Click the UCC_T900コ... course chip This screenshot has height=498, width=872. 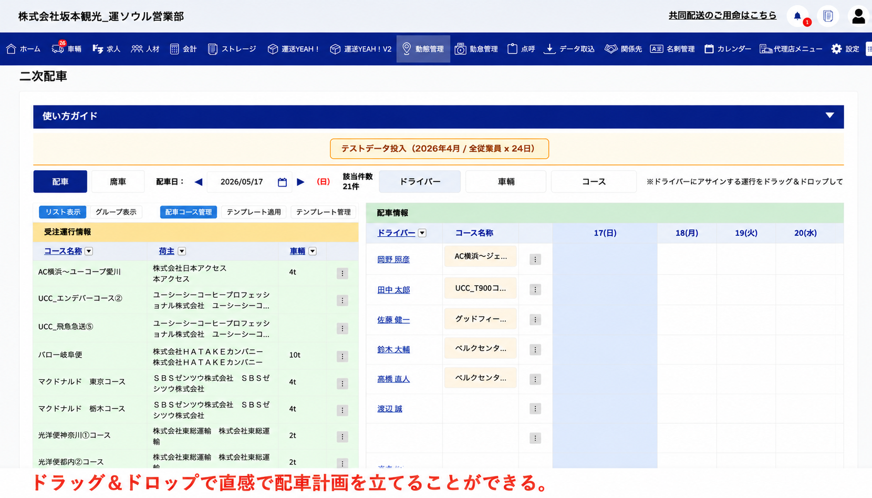[480, 288]
